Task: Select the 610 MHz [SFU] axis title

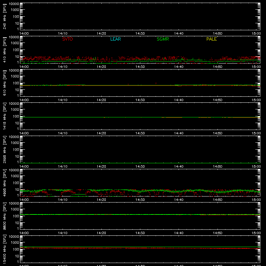Action: click(5, 83)
